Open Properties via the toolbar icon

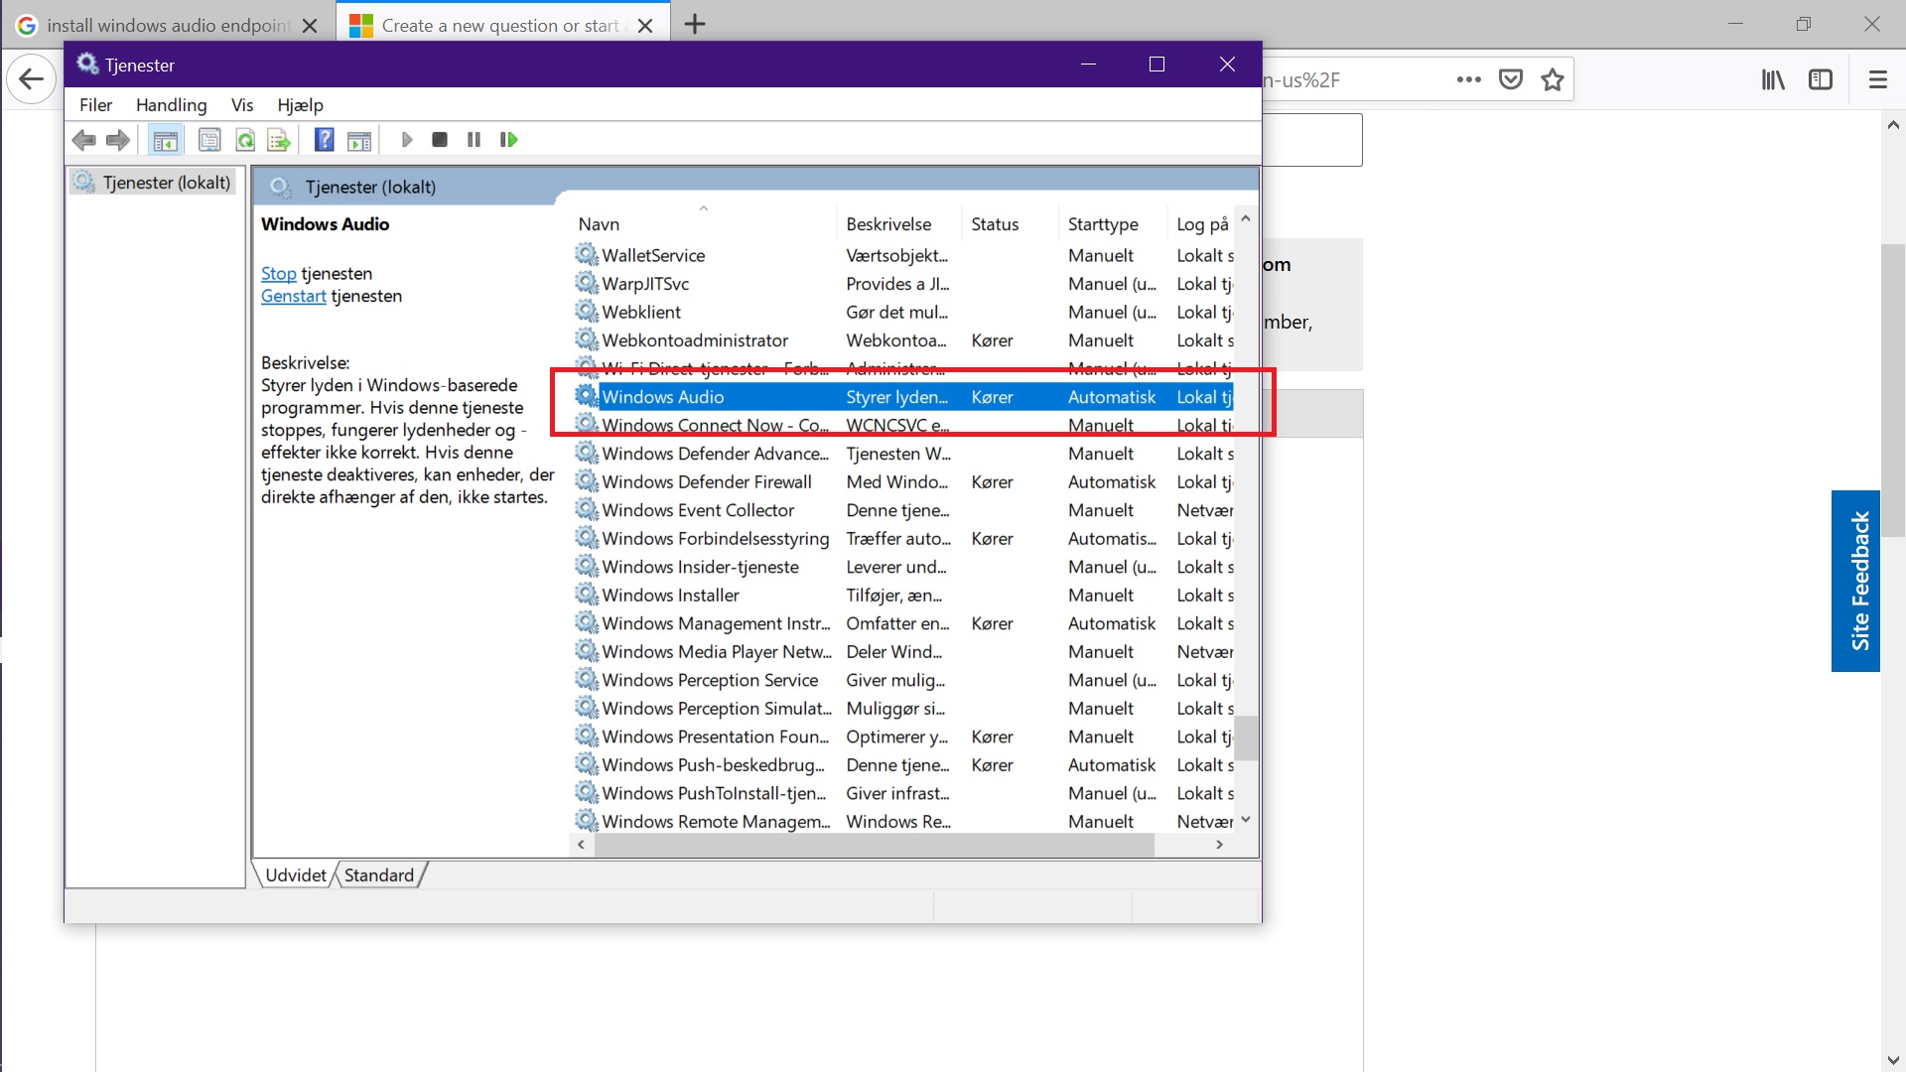point(209,140)
